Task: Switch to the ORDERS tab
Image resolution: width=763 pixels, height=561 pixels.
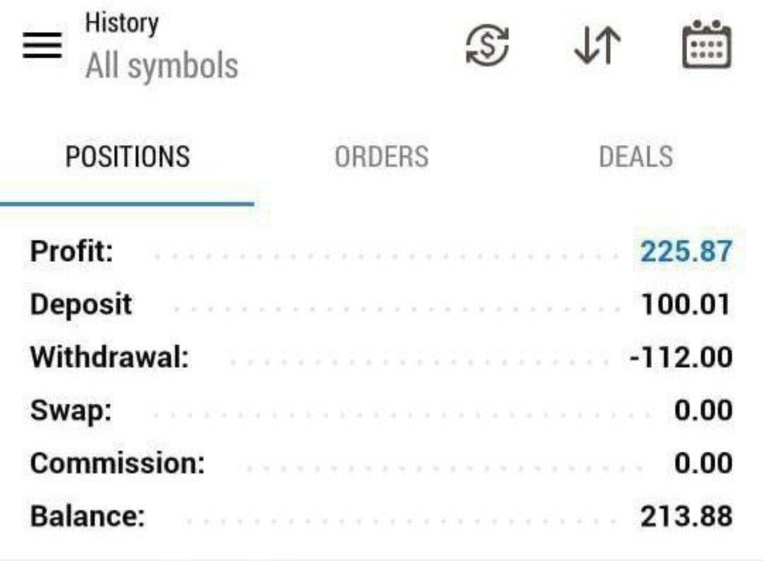Action: [x=381, y=157]
